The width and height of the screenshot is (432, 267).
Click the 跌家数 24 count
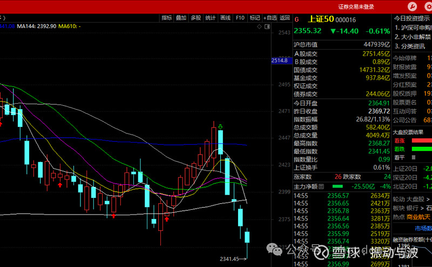pyautogui.click(x=387, y=177)
